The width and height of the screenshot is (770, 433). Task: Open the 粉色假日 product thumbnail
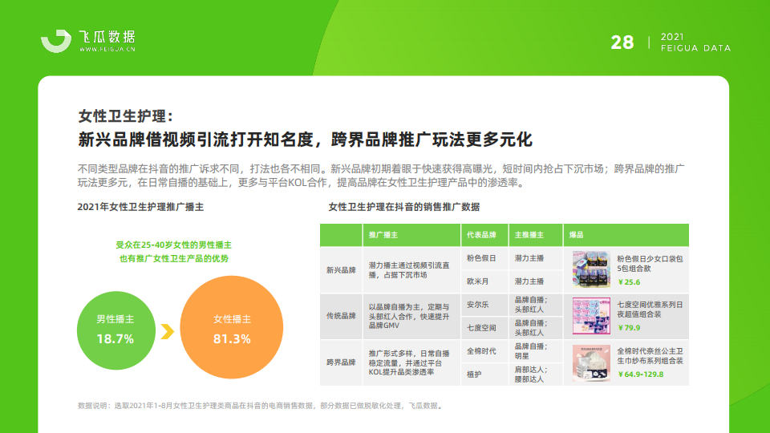590,269
